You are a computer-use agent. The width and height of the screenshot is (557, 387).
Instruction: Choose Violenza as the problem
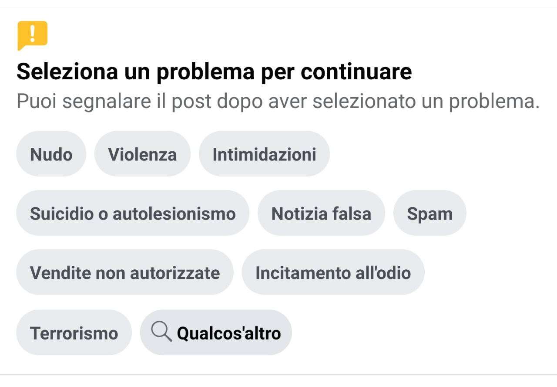point(142,154)
